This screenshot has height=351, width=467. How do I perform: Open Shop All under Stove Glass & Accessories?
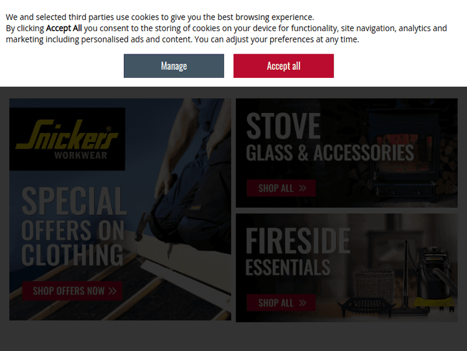[x=281, y=188]
